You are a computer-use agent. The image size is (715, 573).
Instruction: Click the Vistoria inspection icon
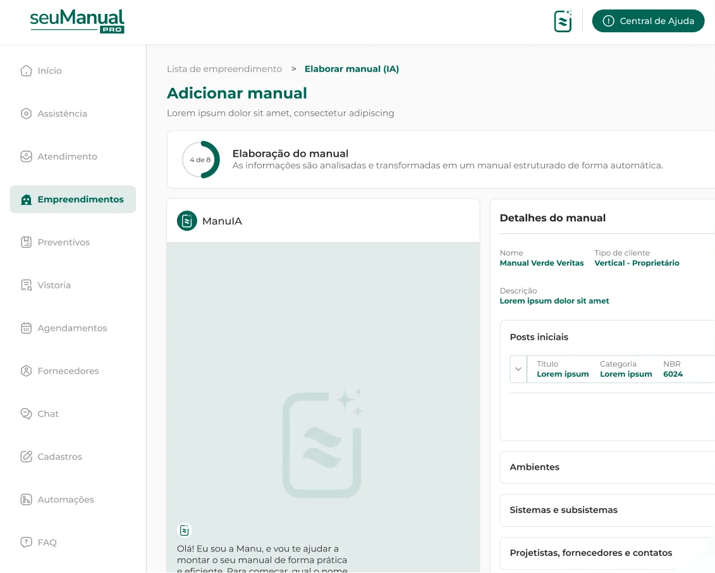coord(27,285)
